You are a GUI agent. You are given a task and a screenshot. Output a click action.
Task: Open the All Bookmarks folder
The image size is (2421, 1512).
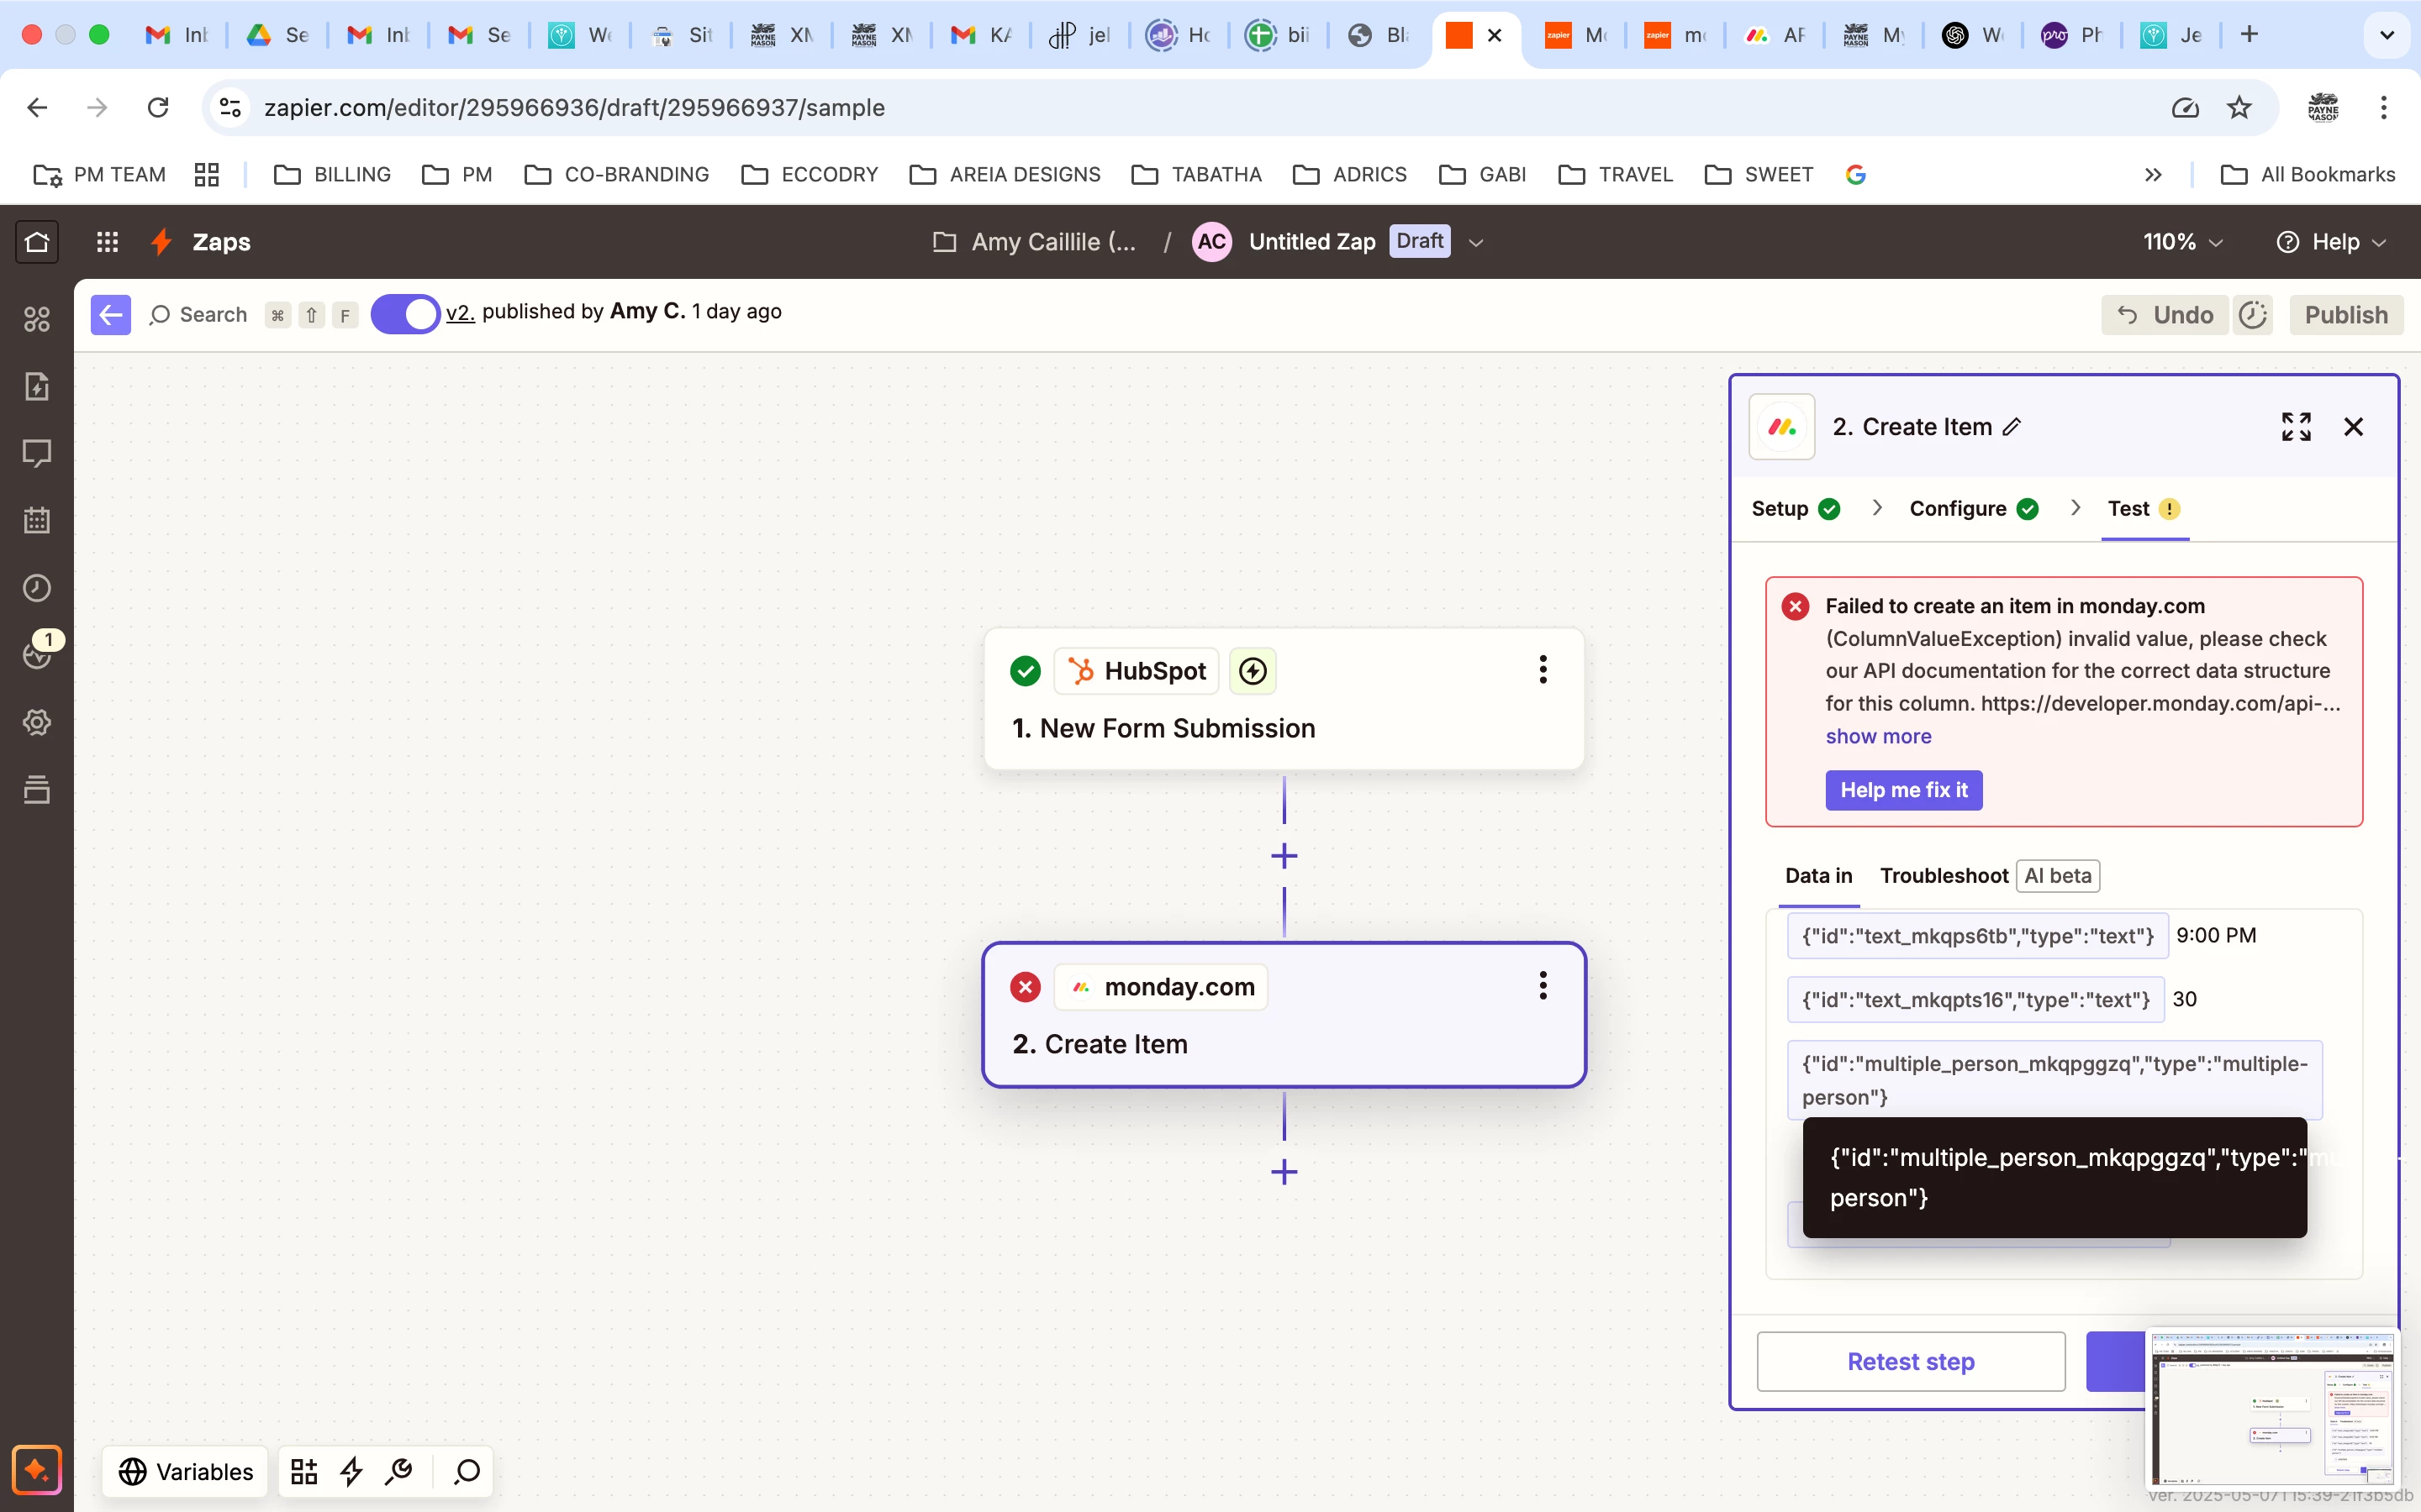[2308, 175]
